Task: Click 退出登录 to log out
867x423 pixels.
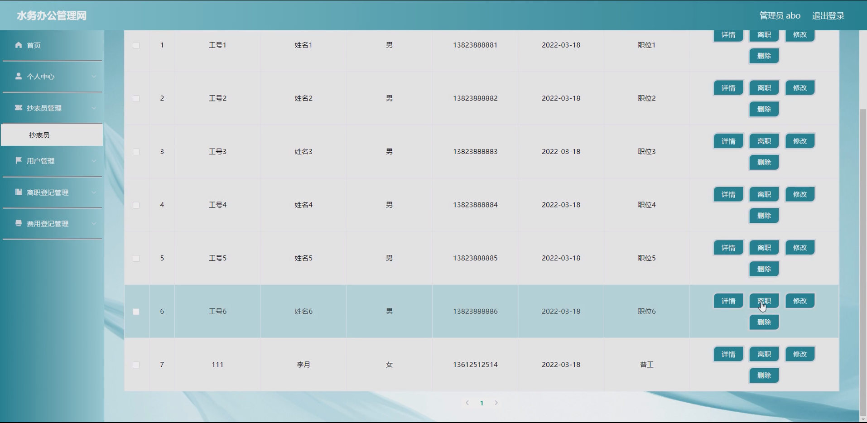Action: coord(828,16)
